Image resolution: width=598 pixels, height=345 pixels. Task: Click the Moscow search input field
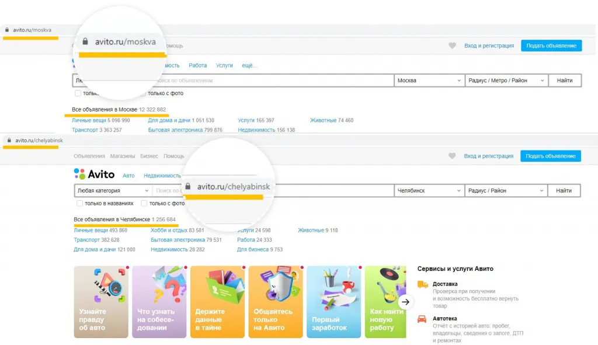[274, 81]
